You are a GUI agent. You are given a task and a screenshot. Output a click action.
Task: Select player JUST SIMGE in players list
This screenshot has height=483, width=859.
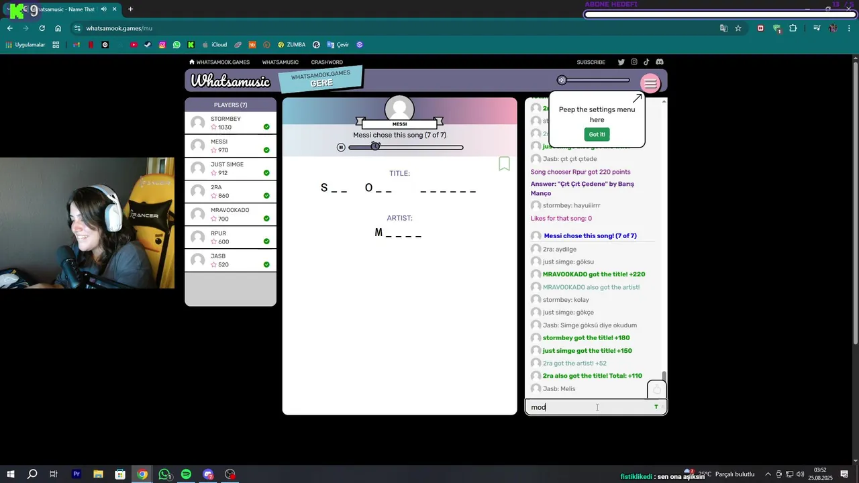click(x=230, y=168)
